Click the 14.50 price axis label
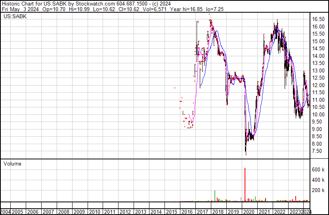This screenshot has height=215, width=329. pyautogui.click(x=318, y=49)
